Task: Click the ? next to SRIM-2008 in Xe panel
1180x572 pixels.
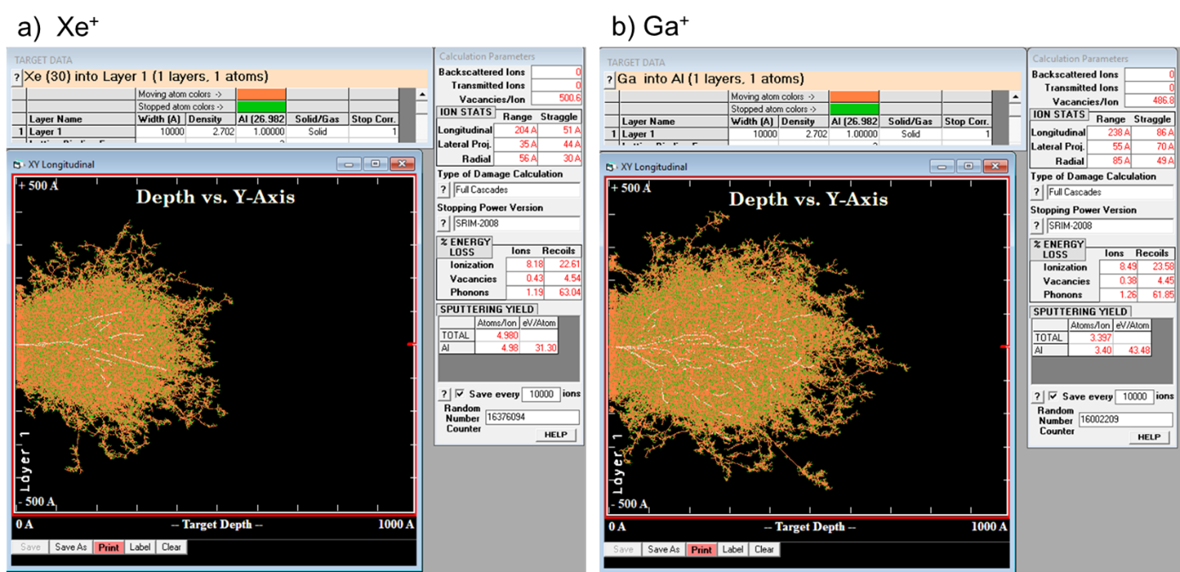Action: click(444, 224)
